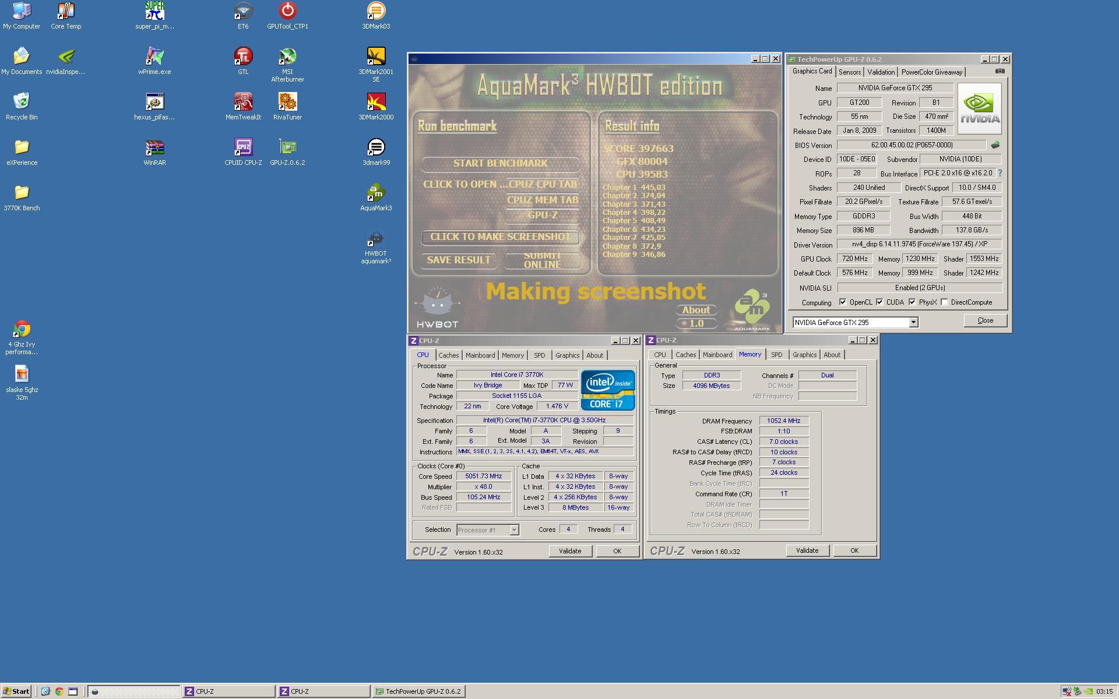
Task: Open the HWBOT aquamark3 desktop shortcut
Action: pyautogui.click(x=376, y=247)
